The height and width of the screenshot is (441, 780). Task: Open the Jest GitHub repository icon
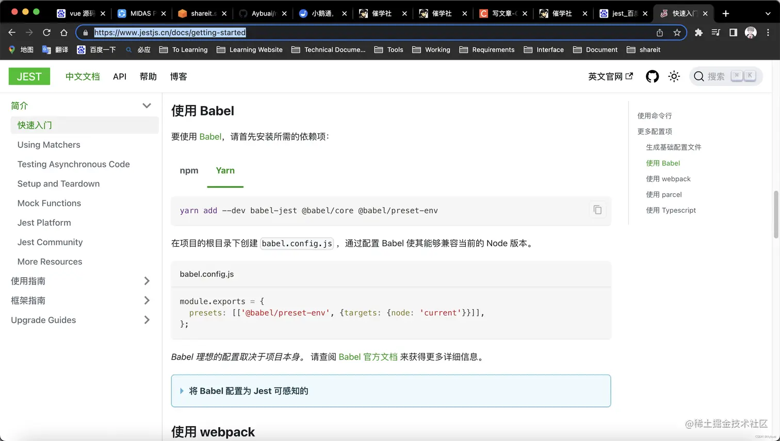652,77
